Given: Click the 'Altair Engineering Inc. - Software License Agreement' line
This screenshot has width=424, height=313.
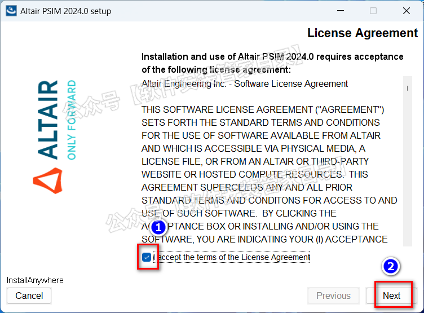Looking at the screenshot, I should tap(245, 84).
